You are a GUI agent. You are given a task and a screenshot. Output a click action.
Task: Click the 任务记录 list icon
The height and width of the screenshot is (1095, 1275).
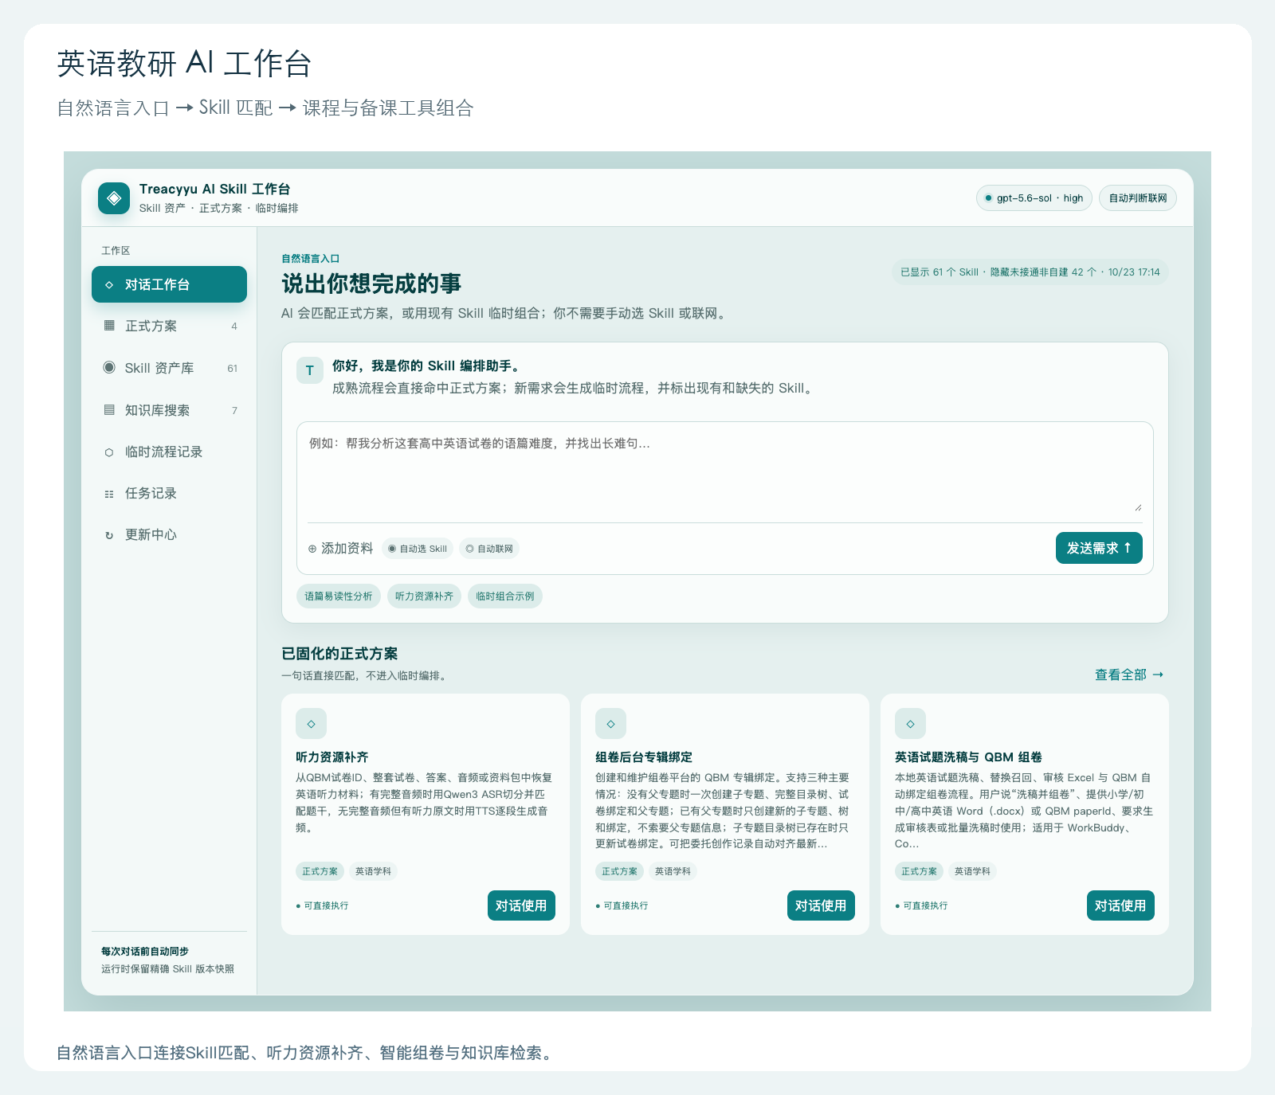pyautogui.click(x=109, y=494)
